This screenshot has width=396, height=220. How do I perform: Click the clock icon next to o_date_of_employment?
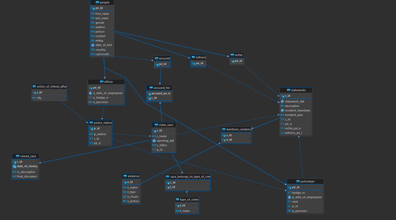click(x=90, y=93)
